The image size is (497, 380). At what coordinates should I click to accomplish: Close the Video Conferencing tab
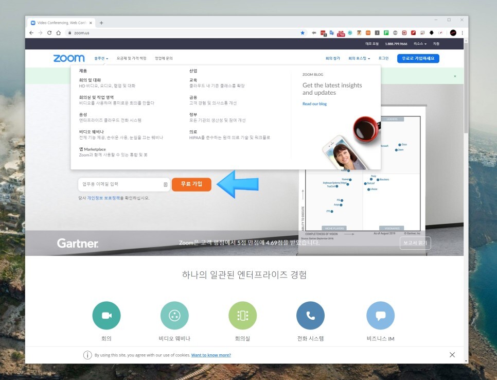coord(91,23)
